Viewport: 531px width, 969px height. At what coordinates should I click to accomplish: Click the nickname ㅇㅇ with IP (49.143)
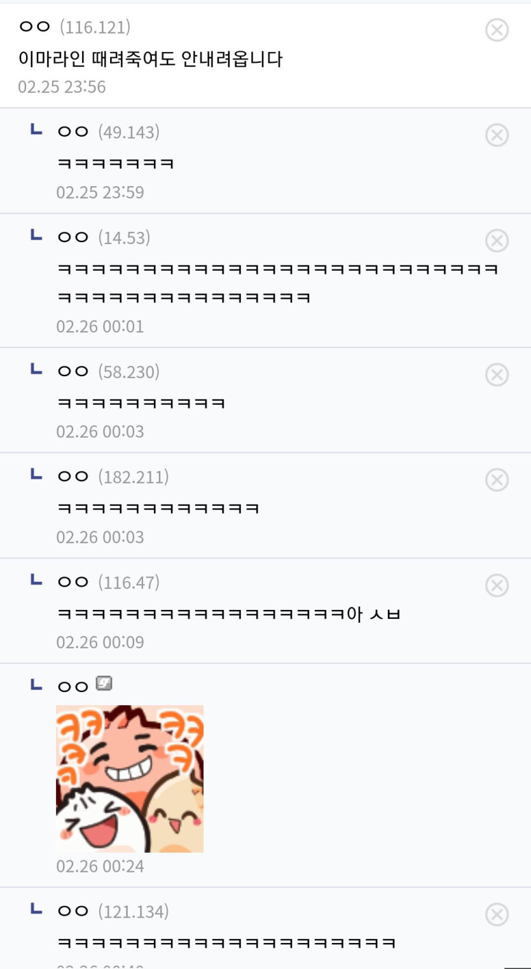72,132
